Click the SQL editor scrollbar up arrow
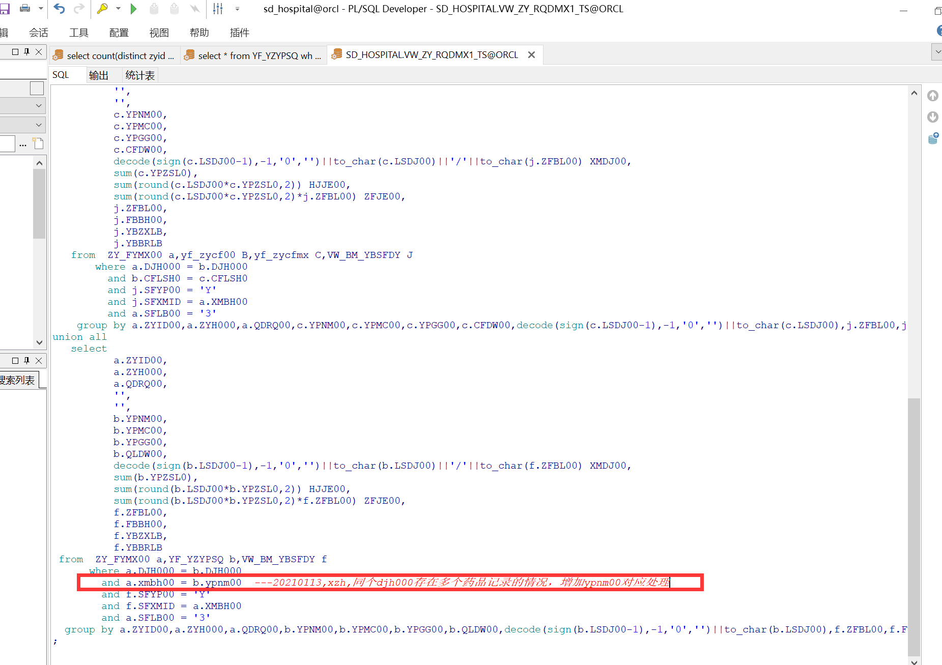This screenshot has height=665, width=942. (x=914, y=93)
